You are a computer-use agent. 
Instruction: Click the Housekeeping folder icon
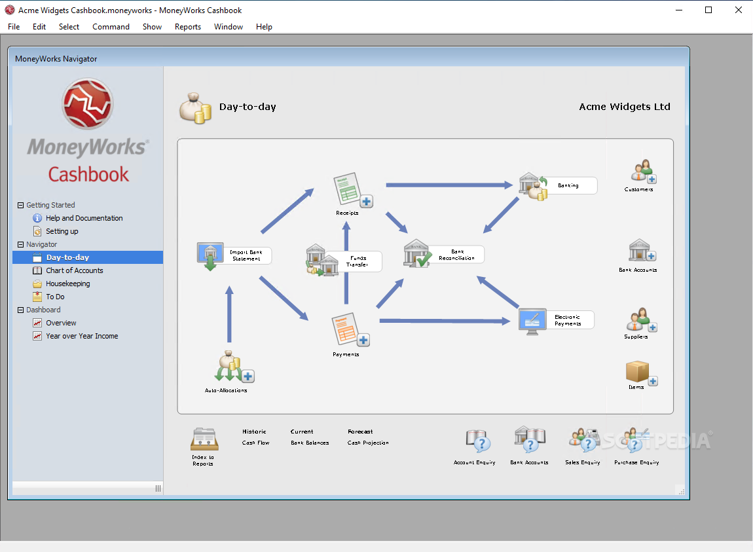37,284
